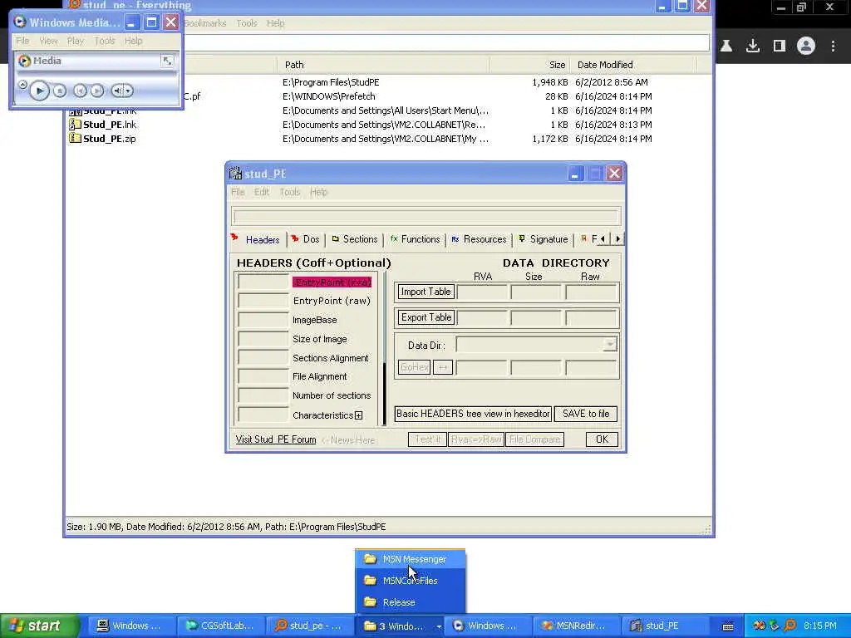851x638 pixels.
Task: Open the Tools menu in stud_PE
Action: pyautogui.click(x=289, y=192)
